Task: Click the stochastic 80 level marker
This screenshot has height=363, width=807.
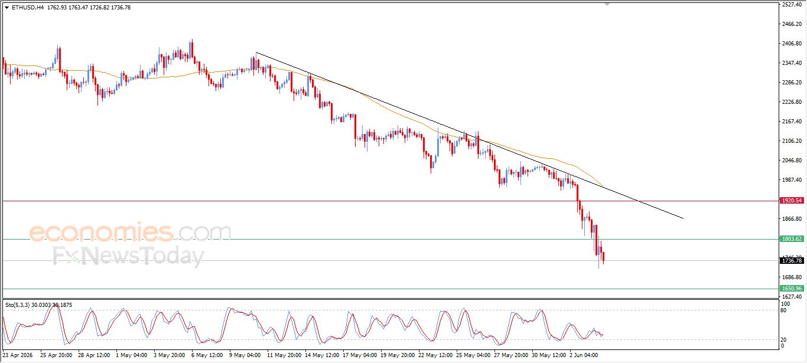Action: click(783, 310)
